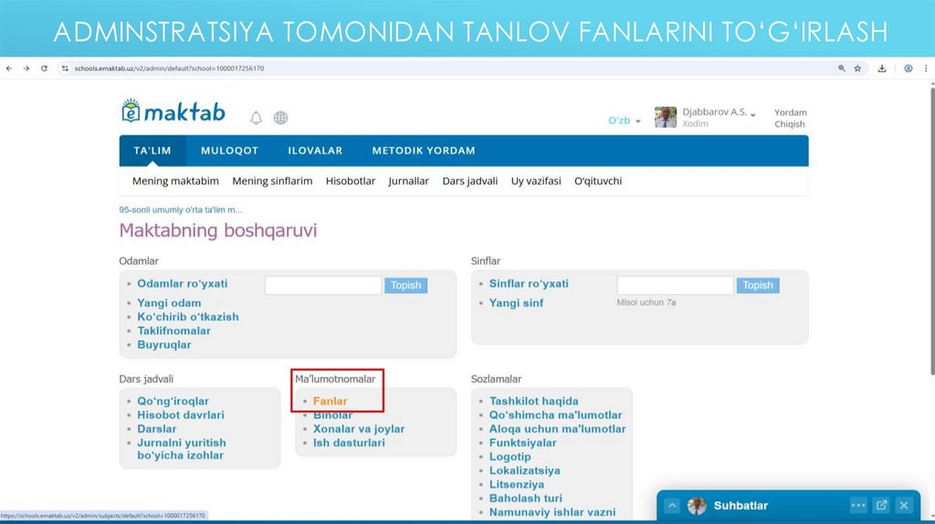The width and height of the screenshot is (935, 524).
Task: Click the zoom magnifier icon in address bar
Action: coord(841,68)
